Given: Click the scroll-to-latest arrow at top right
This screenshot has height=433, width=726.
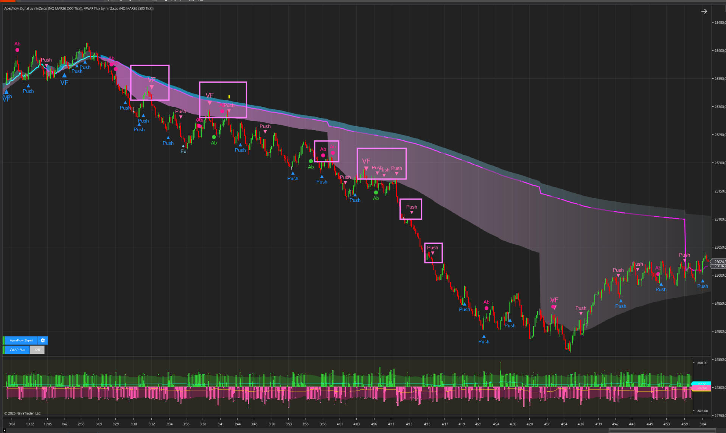Looking at the screenshot, I should 704,11.
